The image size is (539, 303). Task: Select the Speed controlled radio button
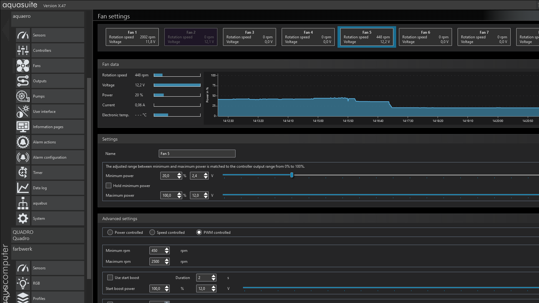(x=152, y=232)
